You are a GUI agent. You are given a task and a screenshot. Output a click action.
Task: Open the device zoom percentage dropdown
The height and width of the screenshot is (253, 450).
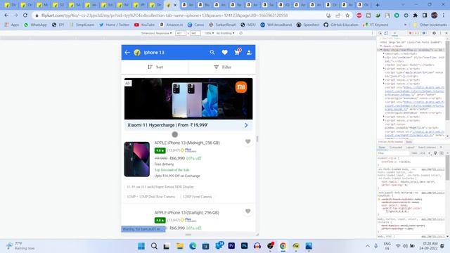click(210, 33)
